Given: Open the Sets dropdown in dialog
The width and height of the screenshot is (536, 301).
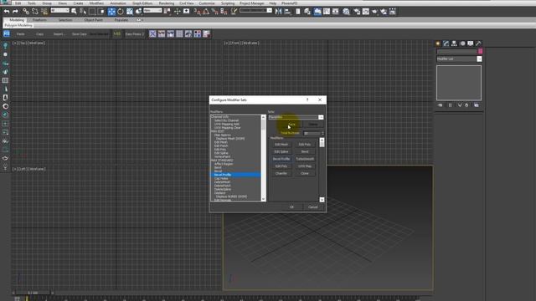Looking at the screenshot, I should tap(321, 117).
